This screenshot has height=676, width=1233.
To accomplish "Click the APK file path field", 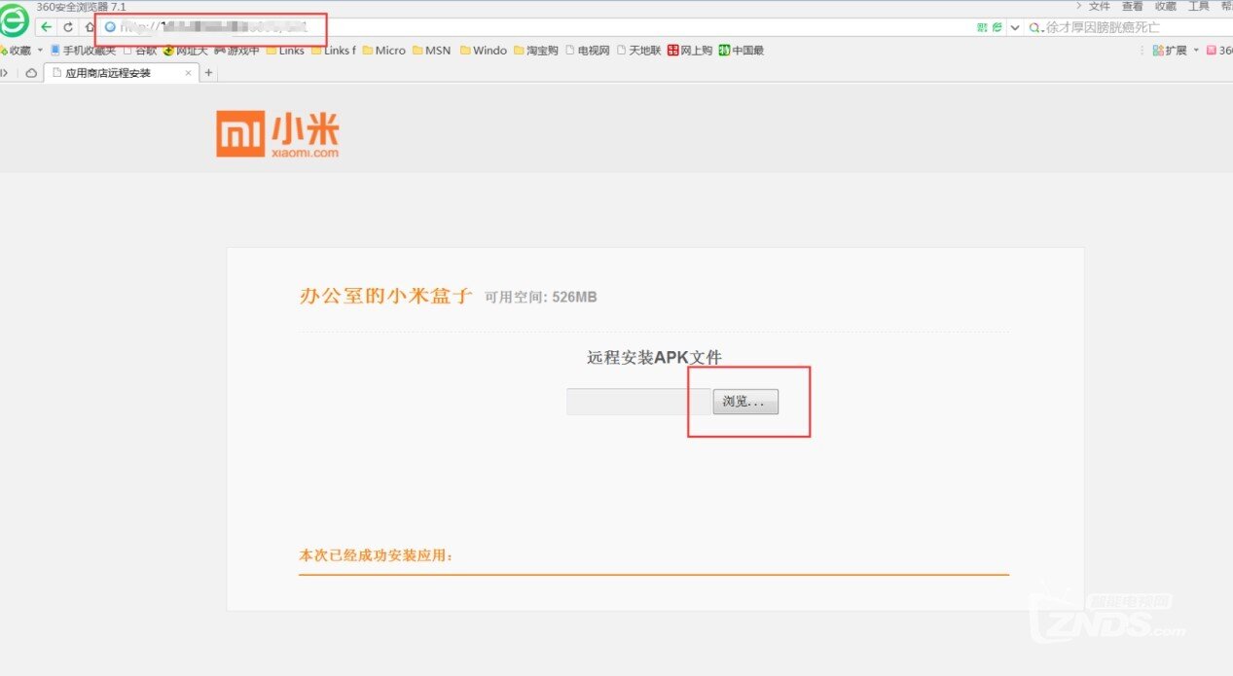I will point(638,402).
